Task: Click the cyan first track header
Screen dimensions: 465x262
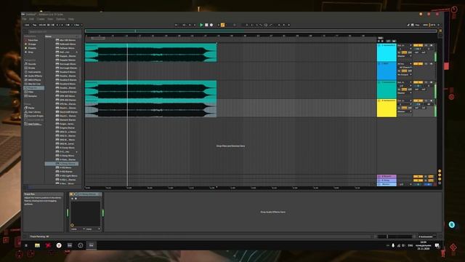Action: (387, 52)
